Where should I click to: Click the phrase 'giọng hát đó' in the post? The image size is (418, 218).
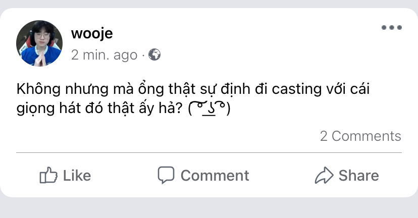(x=60, y=108)
